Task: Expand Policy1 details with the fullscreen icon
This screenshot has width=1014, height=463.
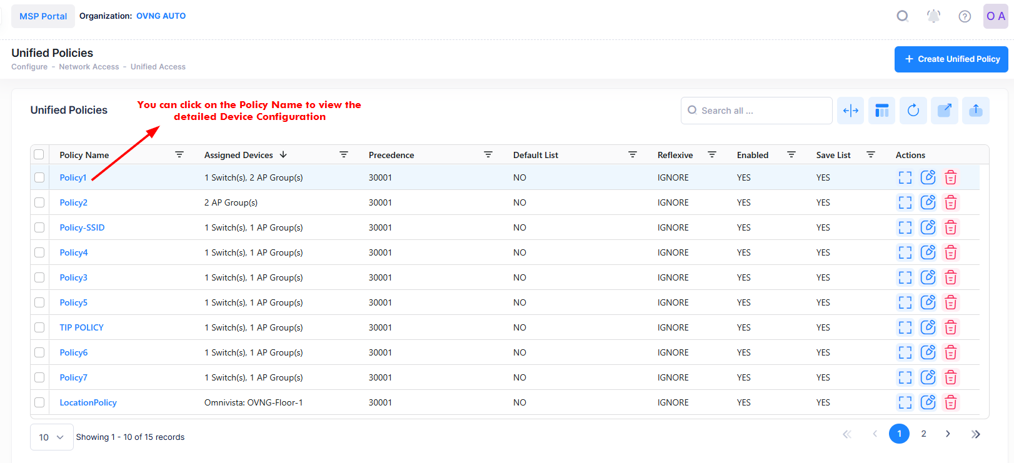Action: click(x=905, y=177)
